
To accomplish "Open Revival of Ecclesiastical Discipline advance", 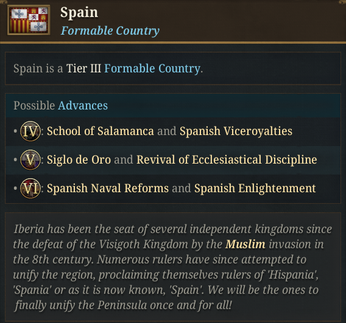I will (x=227, y=160).
